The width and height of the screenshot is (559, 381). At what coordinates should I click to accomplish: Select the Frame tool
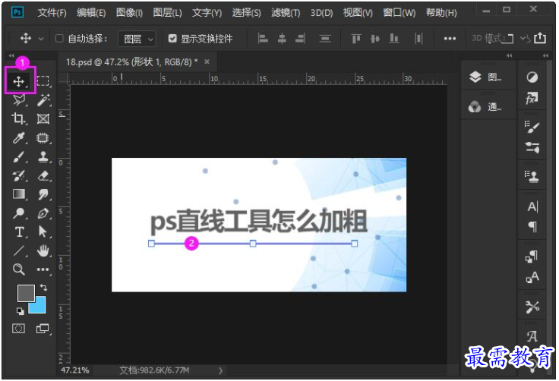[43, 118]
